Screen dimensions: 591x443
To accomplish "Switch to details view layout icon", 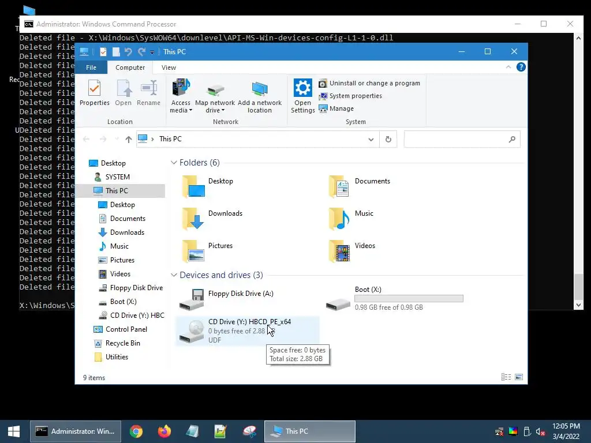I will click(x=506, y=377).
